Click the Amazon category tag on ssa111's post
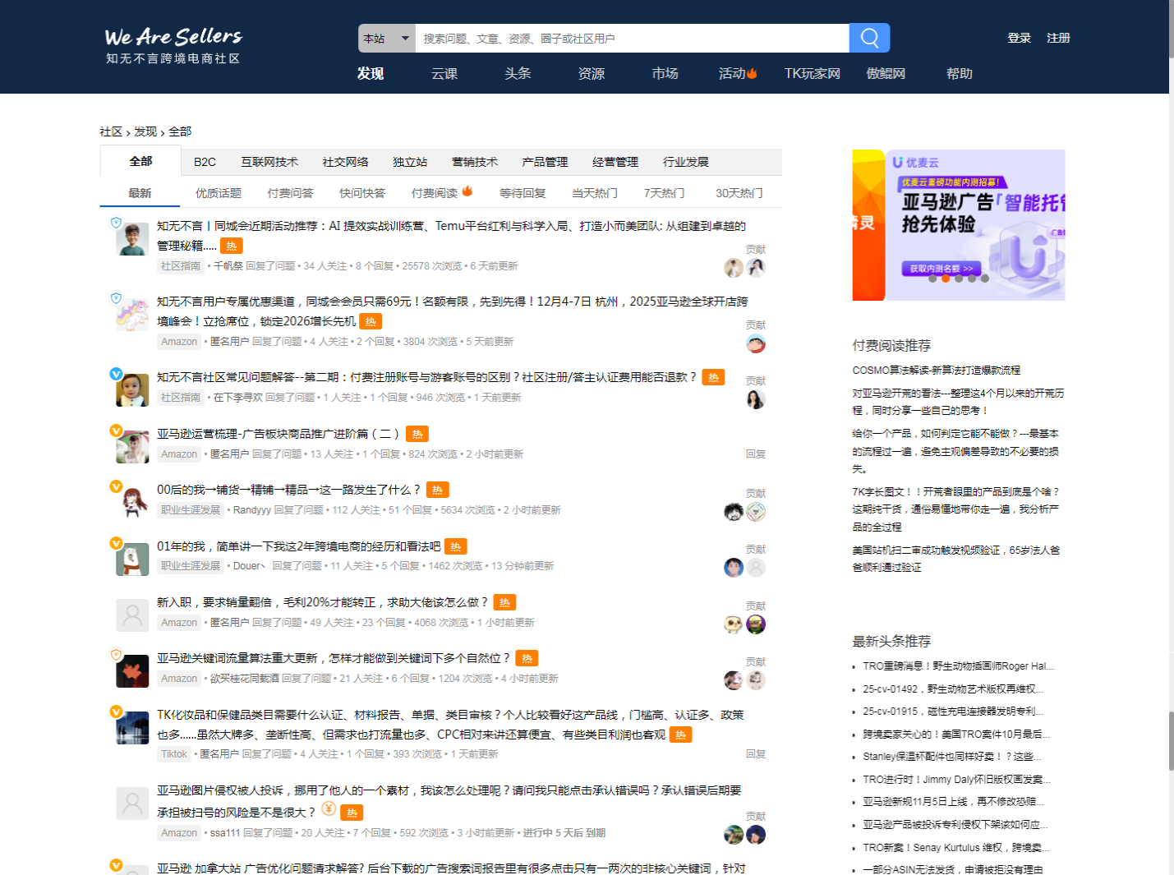This screenshot has width=1174, height=875. (x=178, y=832)
